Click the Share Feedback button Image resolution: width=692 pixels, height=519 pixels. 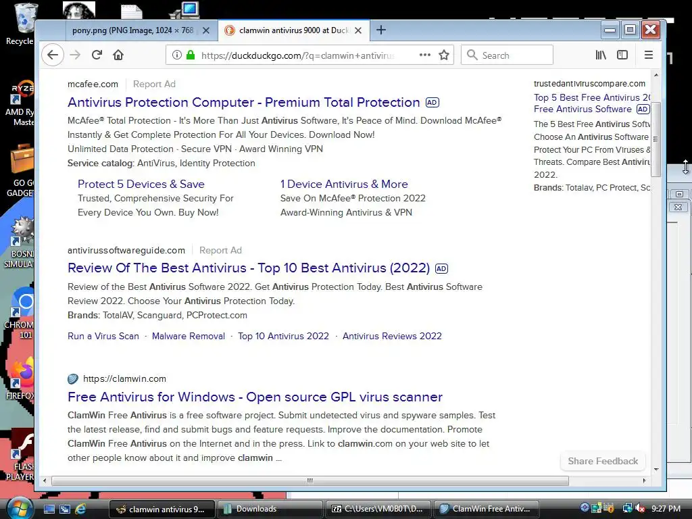pyautogui.click(x=603, y=461)
